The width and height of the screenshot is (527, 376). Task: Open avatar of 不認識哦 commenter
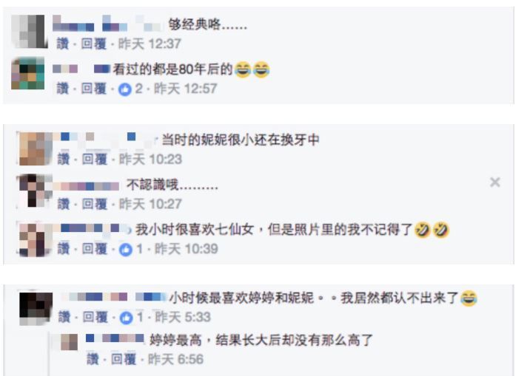pos(36,191)
